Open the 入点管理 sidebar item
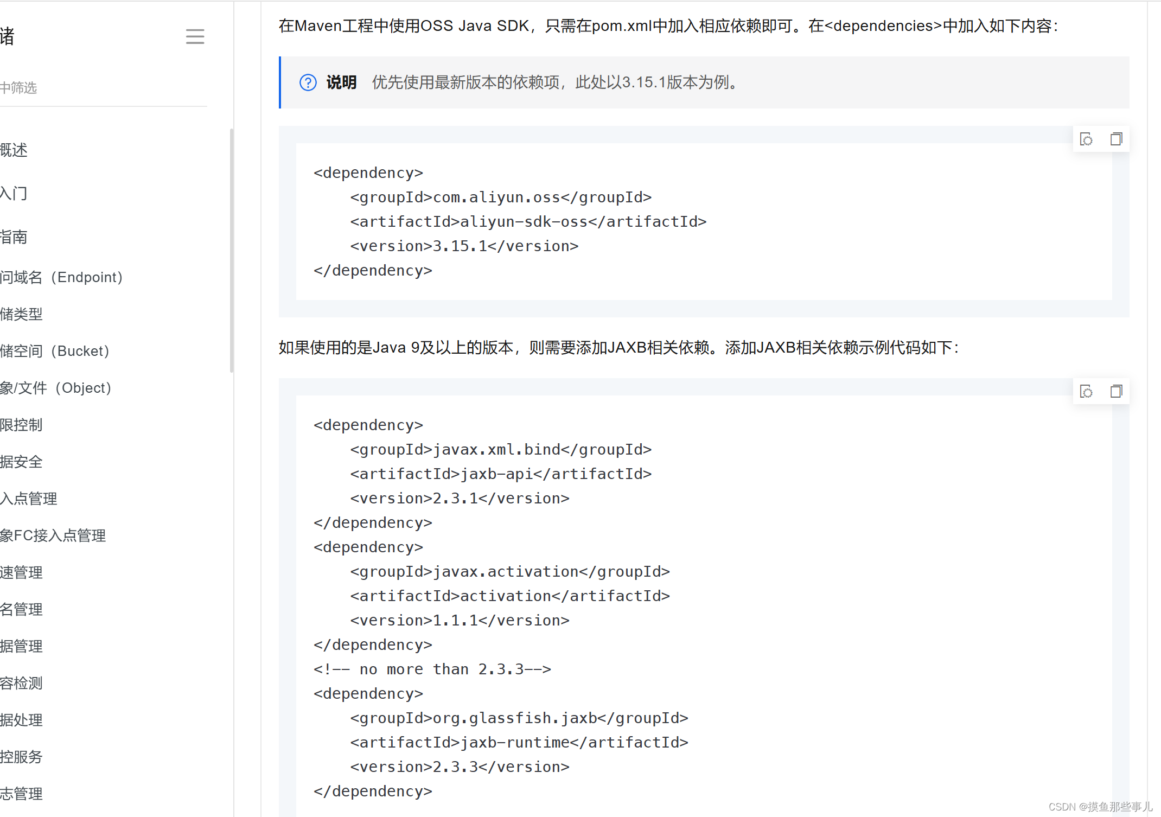This screenshot has width=1161, height=817. coord(29,499)
